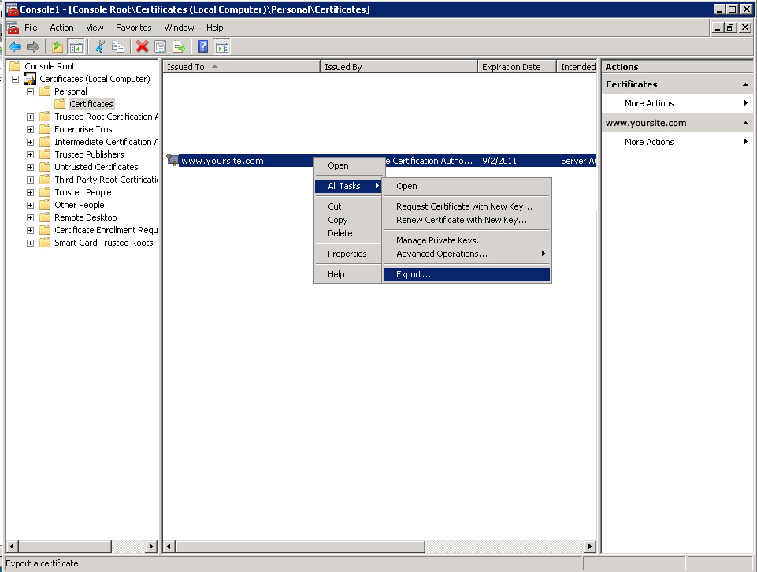This screenshot has width=757, height=572.
Task: Choose Properties from the context menu
Action: click(348, 254)
